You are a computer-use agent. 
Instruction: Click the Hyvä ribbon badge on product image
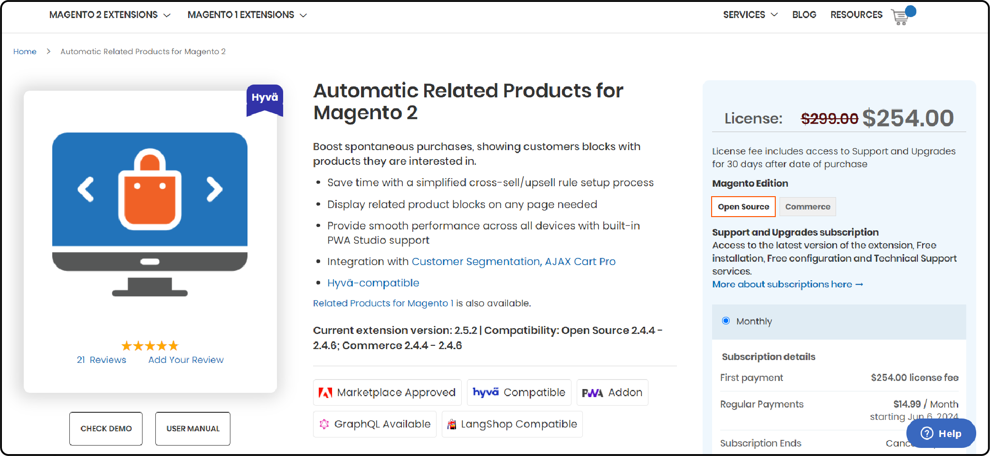point(265,100)
